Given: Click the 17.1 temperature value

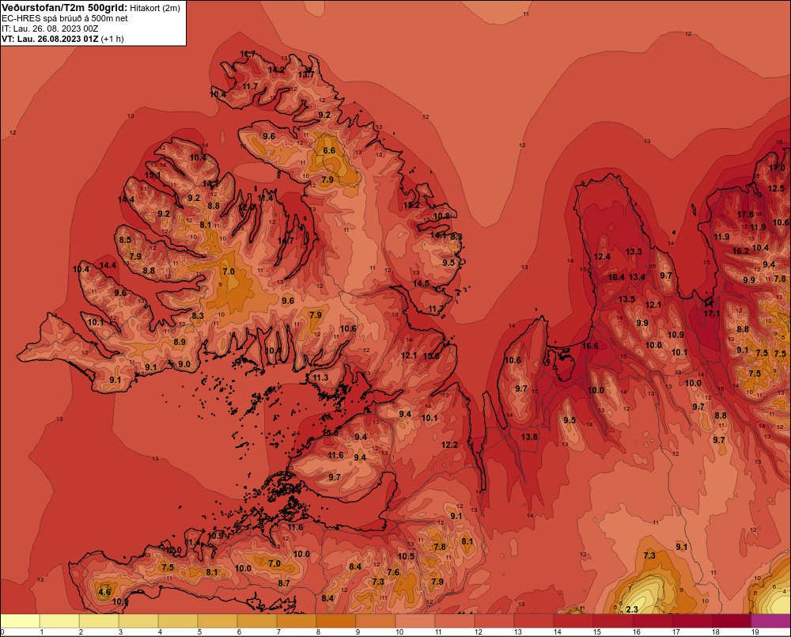Looking at the screenshot, I should point(712,313).
